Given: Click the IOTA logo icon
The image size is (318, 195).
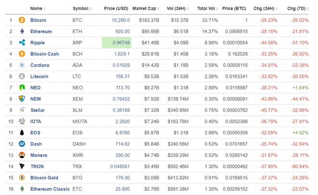Looking at the screenshot, I should (22, 121).
